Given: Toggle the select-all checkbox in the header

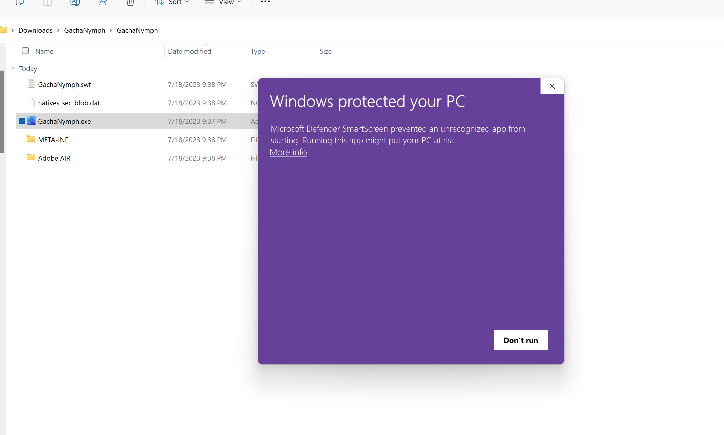Looking at the screenshot, I should (x=26, y=51).
